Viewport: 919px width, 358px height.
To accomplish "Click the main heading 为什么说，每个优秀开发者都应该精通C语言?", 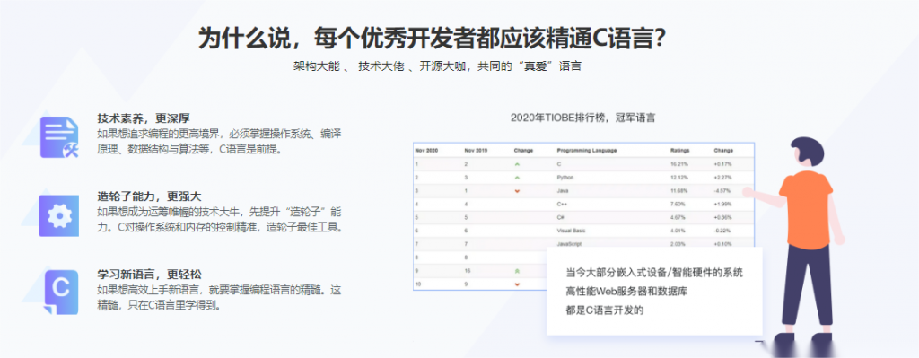I will point(433,39).
